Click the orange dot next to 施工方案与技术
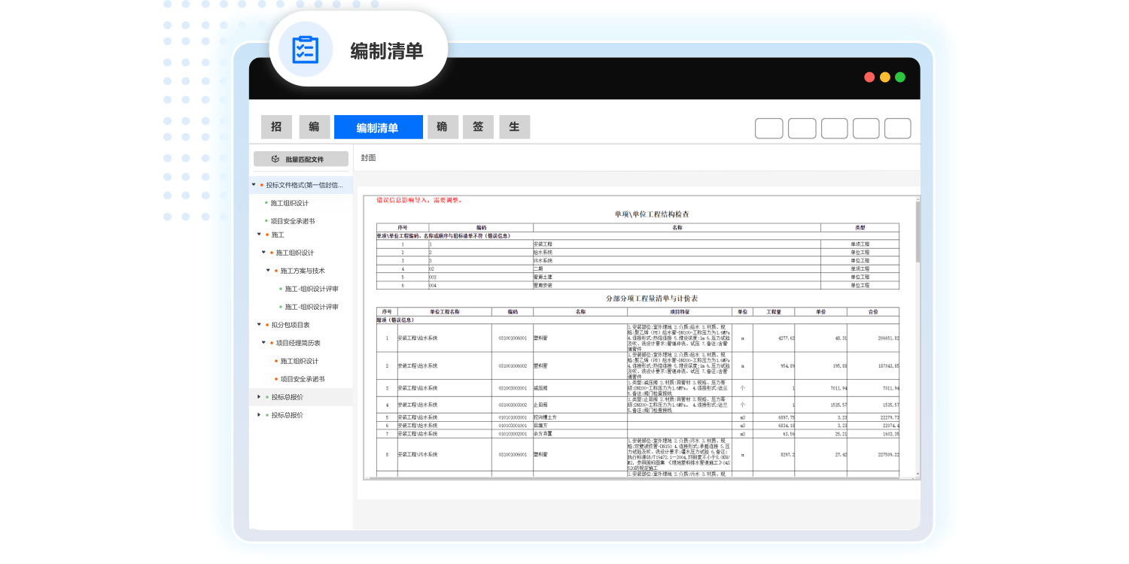The height and width of the screenshot is (564, 1129). pos(275,271)
